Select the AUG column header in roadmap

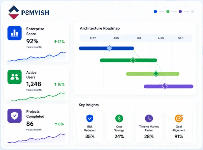tap(161, 38)
